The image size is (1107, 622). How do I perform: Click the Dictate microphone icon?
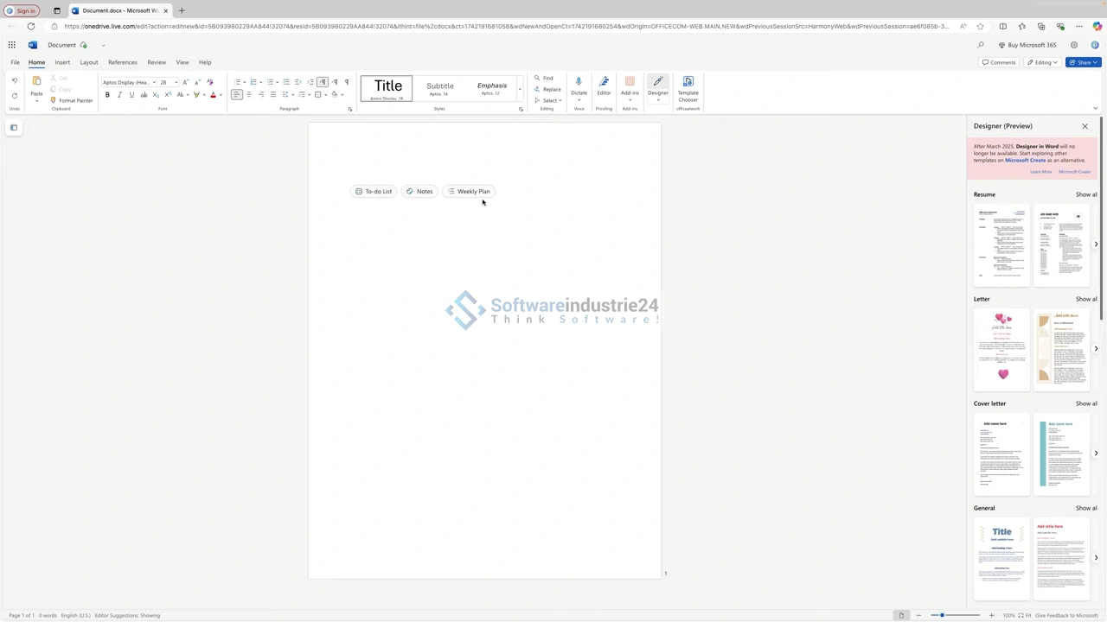coord(579,82)
